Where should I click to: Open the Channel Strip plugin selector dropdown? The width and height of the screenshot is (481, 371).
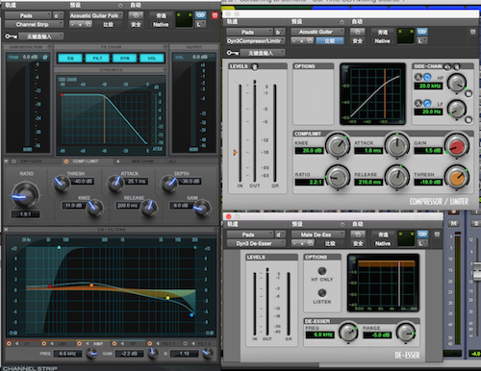click(34, 24)
